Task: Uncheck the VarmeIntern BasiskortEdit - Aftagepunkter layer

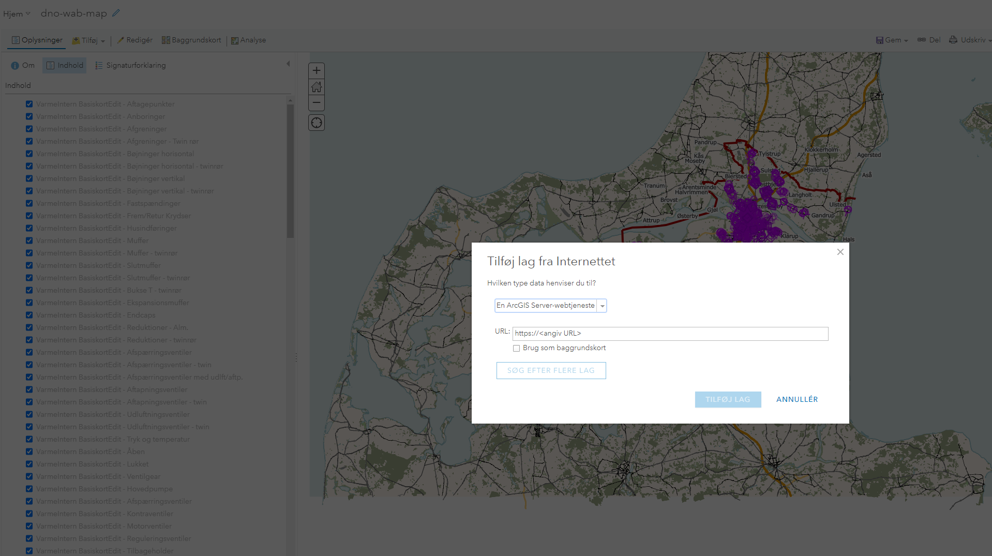Action: 29,104
